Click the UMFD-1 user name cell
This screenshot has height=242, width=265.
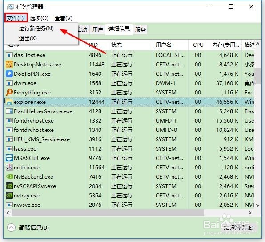(166, 121)
